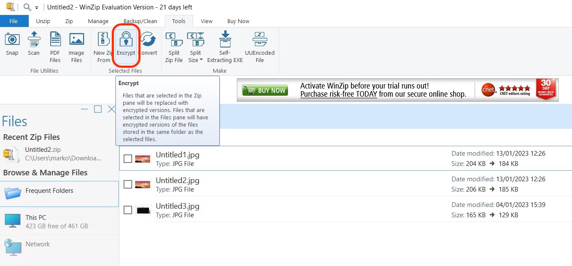
Task: Switch to the Unzip tab
Action: 43,21
